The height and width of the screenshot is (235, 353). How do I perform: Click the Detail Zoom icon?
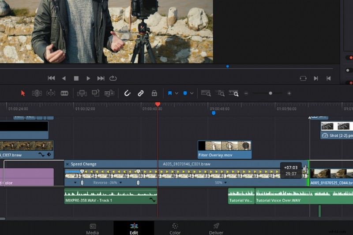coord(220,93)
